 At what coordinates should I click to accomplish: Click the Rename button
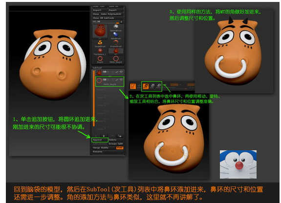pos(108,152)
